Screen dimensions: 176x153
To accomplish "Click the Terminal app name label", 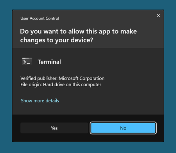I will (49, 62).
